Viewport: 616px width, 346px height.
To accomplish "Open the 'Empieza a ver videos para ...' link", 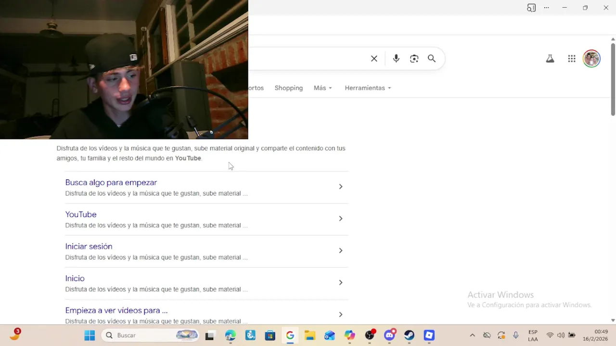I will (x=116, y=310).
